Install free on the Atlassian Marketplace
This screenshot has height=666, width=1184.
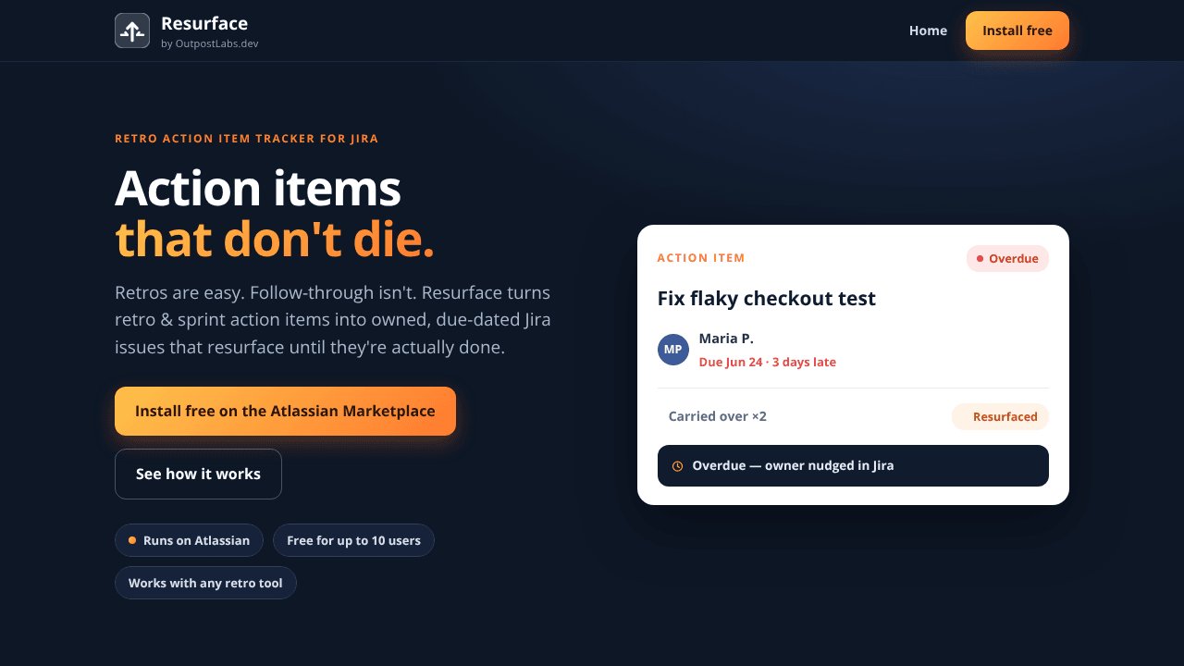(x=285, y=411)
